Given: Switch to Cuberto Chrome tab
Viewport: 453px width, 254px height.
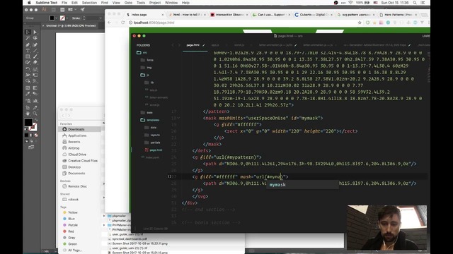Looking at the screenshot, I should (314, 14).
